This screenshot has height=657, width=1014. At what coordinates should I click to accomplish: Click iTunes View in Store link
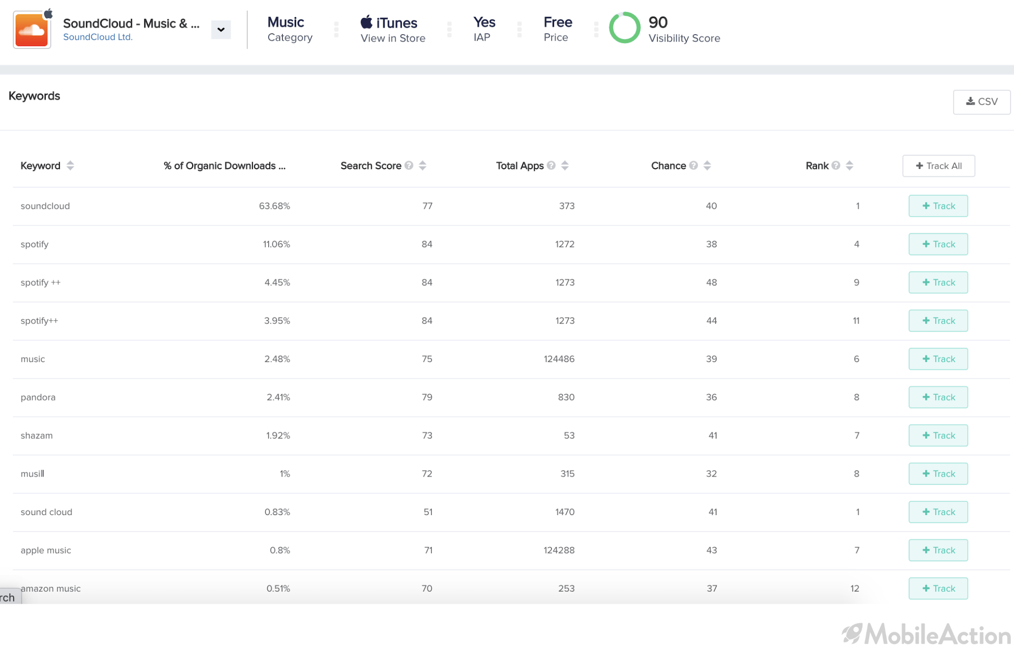393,30
